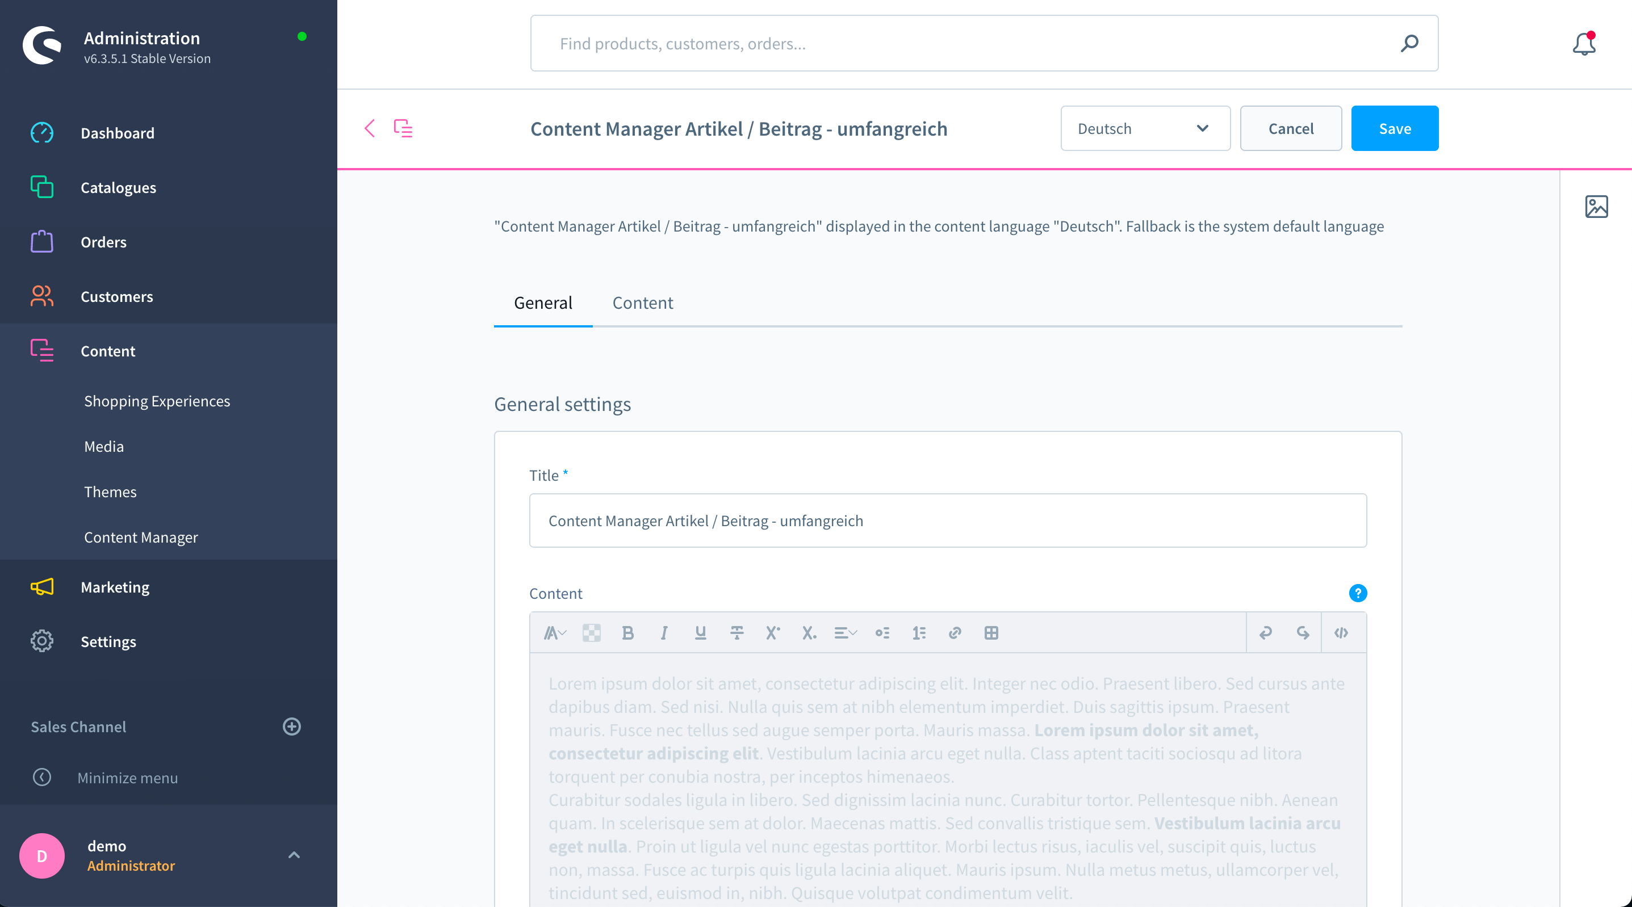Click inside the Content text editor area

pos(948,780)
